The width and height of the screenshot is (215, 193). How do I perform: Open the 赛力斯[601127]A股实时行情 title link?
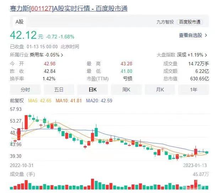[69, 9]
